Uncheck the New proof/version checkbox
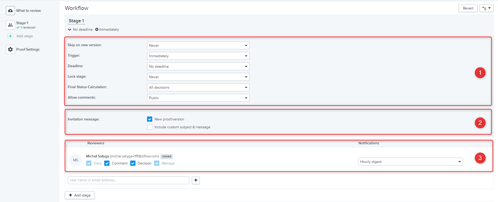The image size is (498, 202). coord(150,119)
